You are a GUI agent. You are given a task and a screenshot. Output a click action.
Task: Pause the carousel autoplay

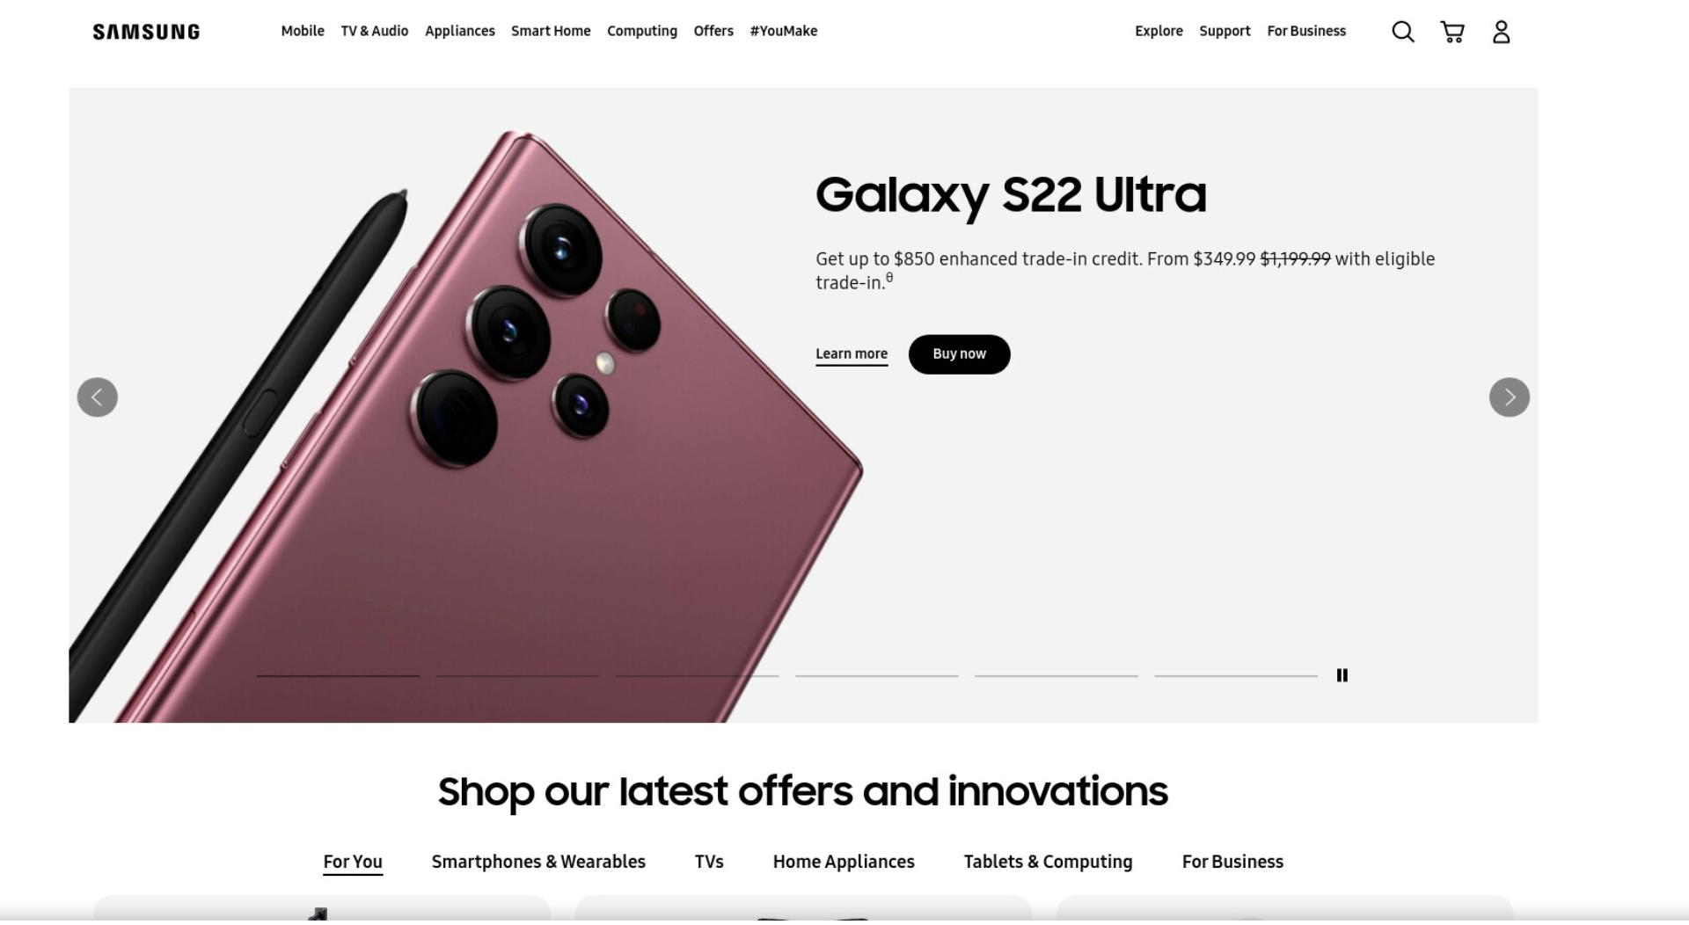1342,675
